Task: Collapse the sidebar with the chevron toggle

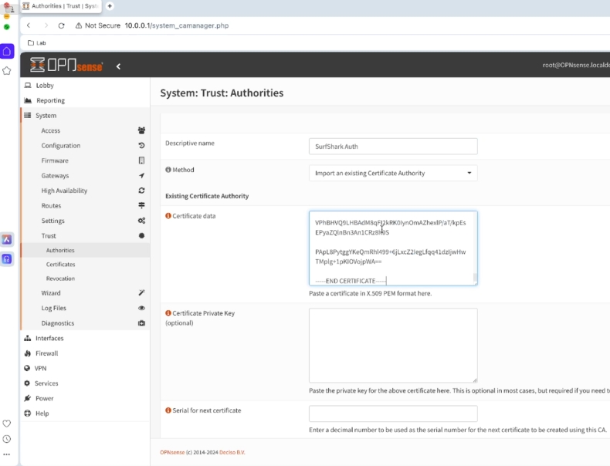Action: [x=118, y=66]
